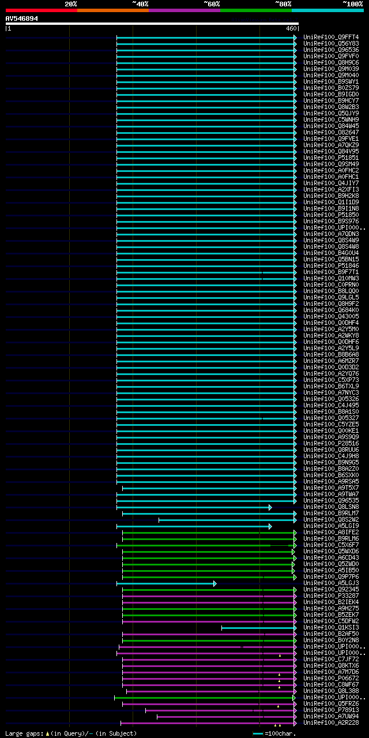The width and height of the screenshot is (369, 738).
Task: Open hit UniRef100_A5LGJ3
Action: [331, 583]
